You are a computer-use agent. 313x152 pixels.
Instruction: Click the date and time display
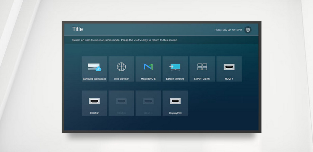(228, 30)
